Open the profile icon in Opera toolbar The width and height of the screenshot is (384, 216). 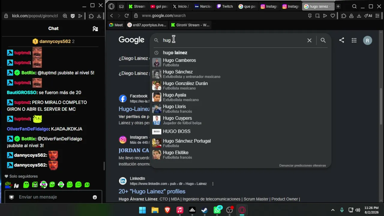click(x=351, y=16)
